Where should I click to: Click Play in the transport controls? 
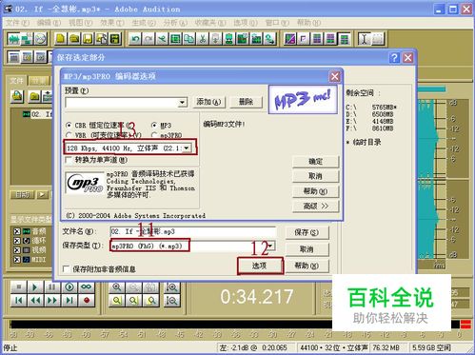[x=35, y=287]
